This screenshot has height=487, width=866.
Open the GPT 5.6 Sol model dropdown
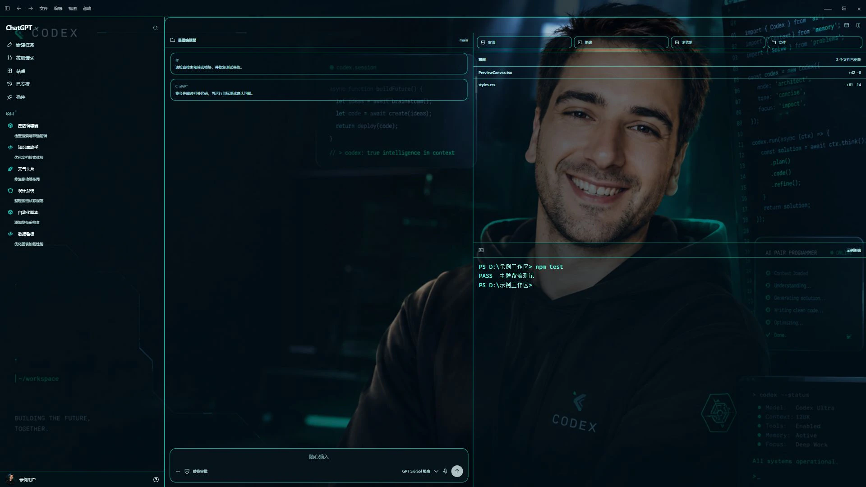click(x=420, y=471)
